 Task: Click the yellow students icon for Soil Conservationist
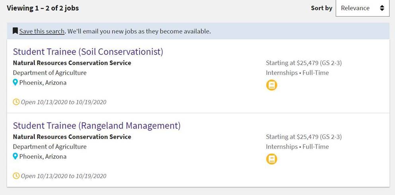272,85
